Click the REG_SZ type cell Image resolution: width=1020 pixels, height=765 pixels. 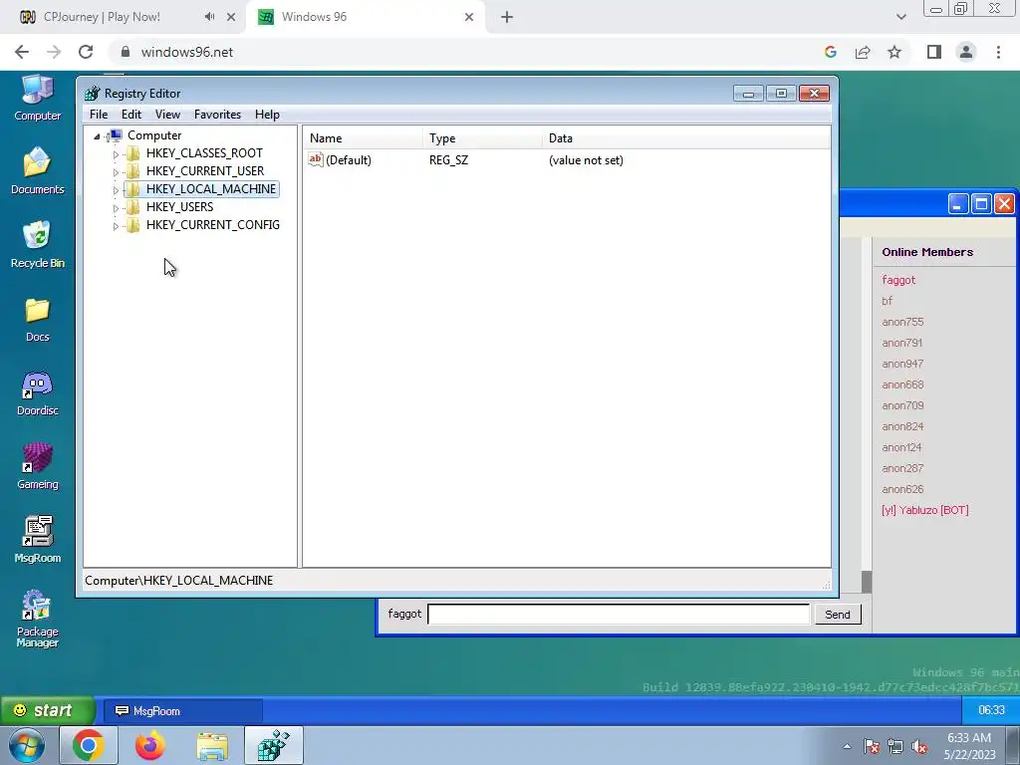[449, 160]
